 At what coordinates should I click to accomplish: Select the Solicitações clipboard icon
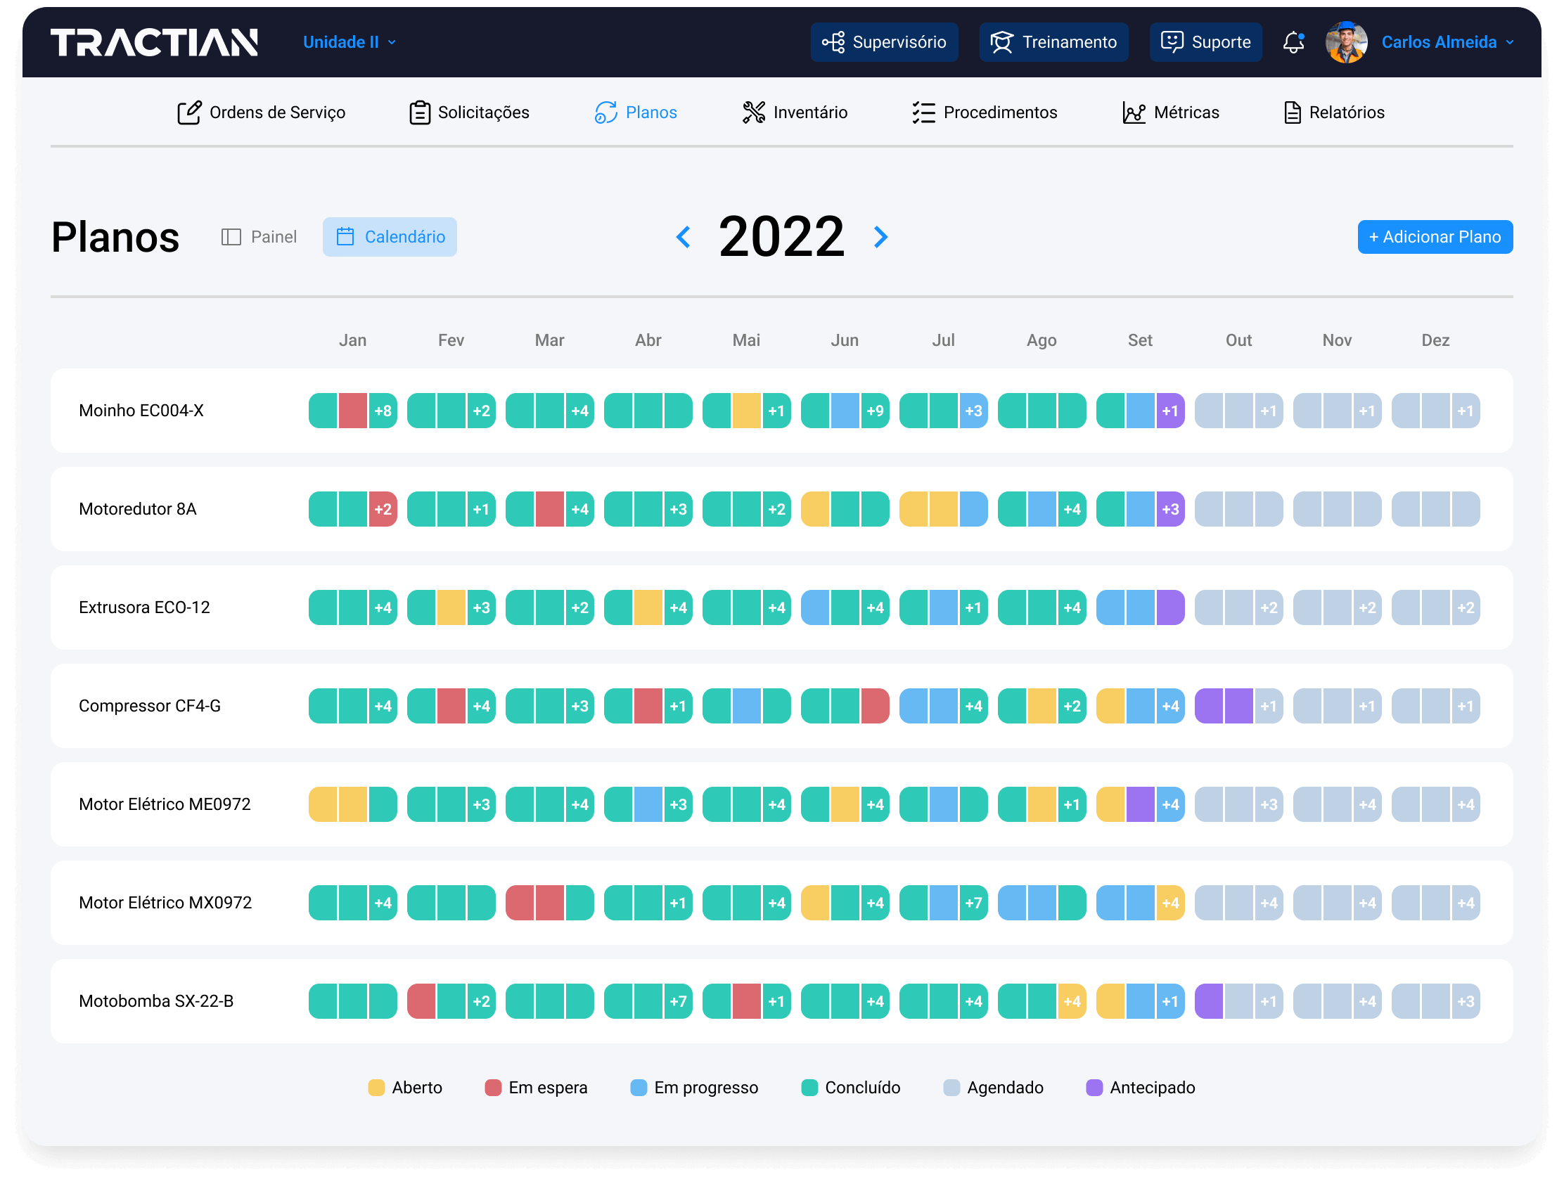420,112
